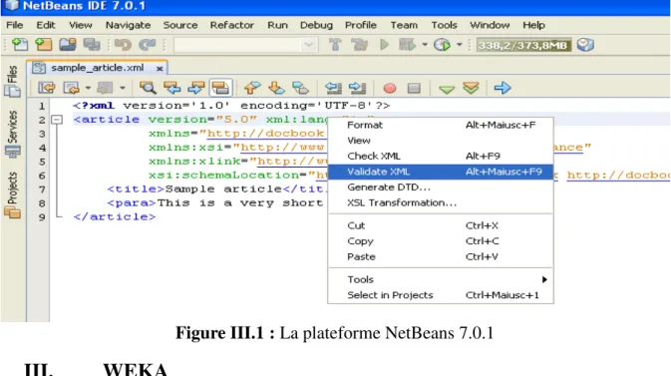Click the Open Project folder icon
Image resolution: width=671 pixels, height=376 pixels.
68,45
